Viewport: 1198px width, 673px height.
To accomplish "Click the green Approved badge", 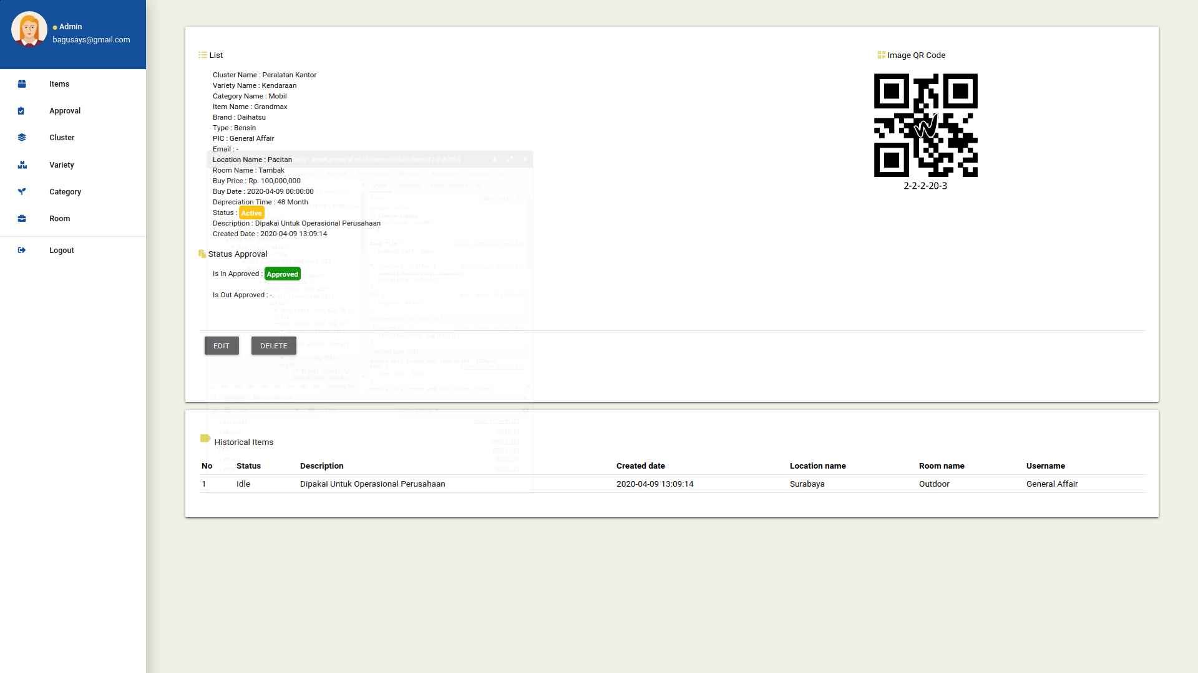I will click(x=282, y=274).
